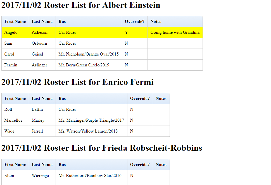Select the First Name header in Einstein table
This screenshot has width=271, height=185.
click(15, 21)
